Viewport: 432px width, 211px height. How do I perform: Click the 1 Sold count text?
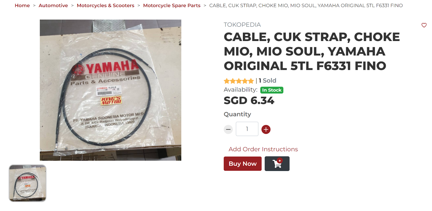click(x=267, y=80)
